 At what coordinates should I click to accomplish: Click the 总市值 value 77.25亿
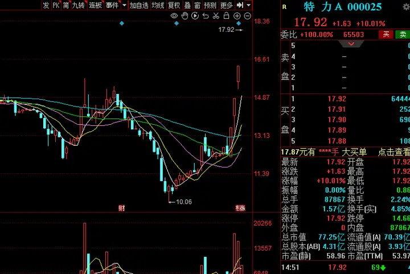point(331,237)
